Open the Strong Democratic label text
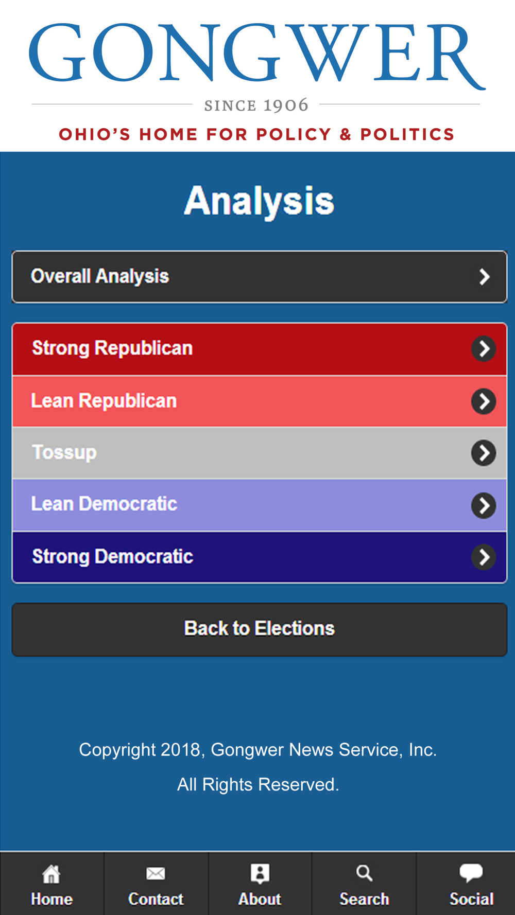 point(113,557)
